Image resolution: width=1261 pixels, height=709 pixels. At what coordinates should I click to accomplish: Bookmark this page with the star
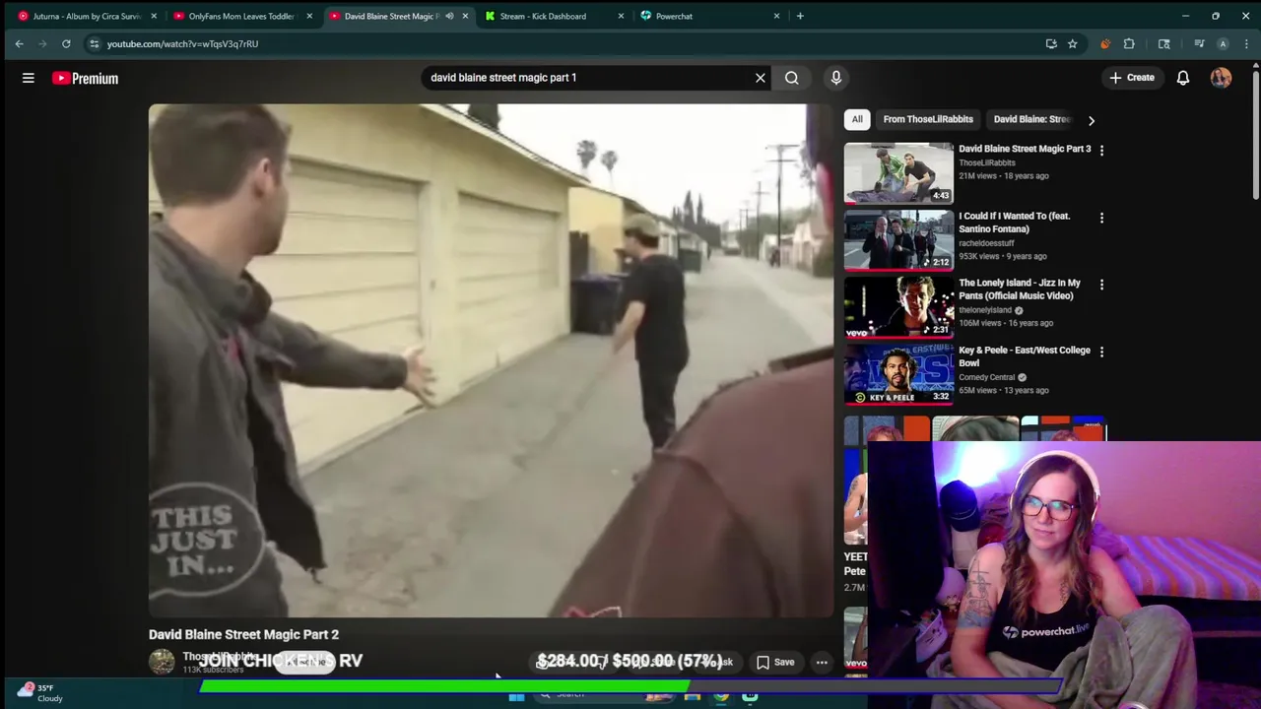[1072, 43]
